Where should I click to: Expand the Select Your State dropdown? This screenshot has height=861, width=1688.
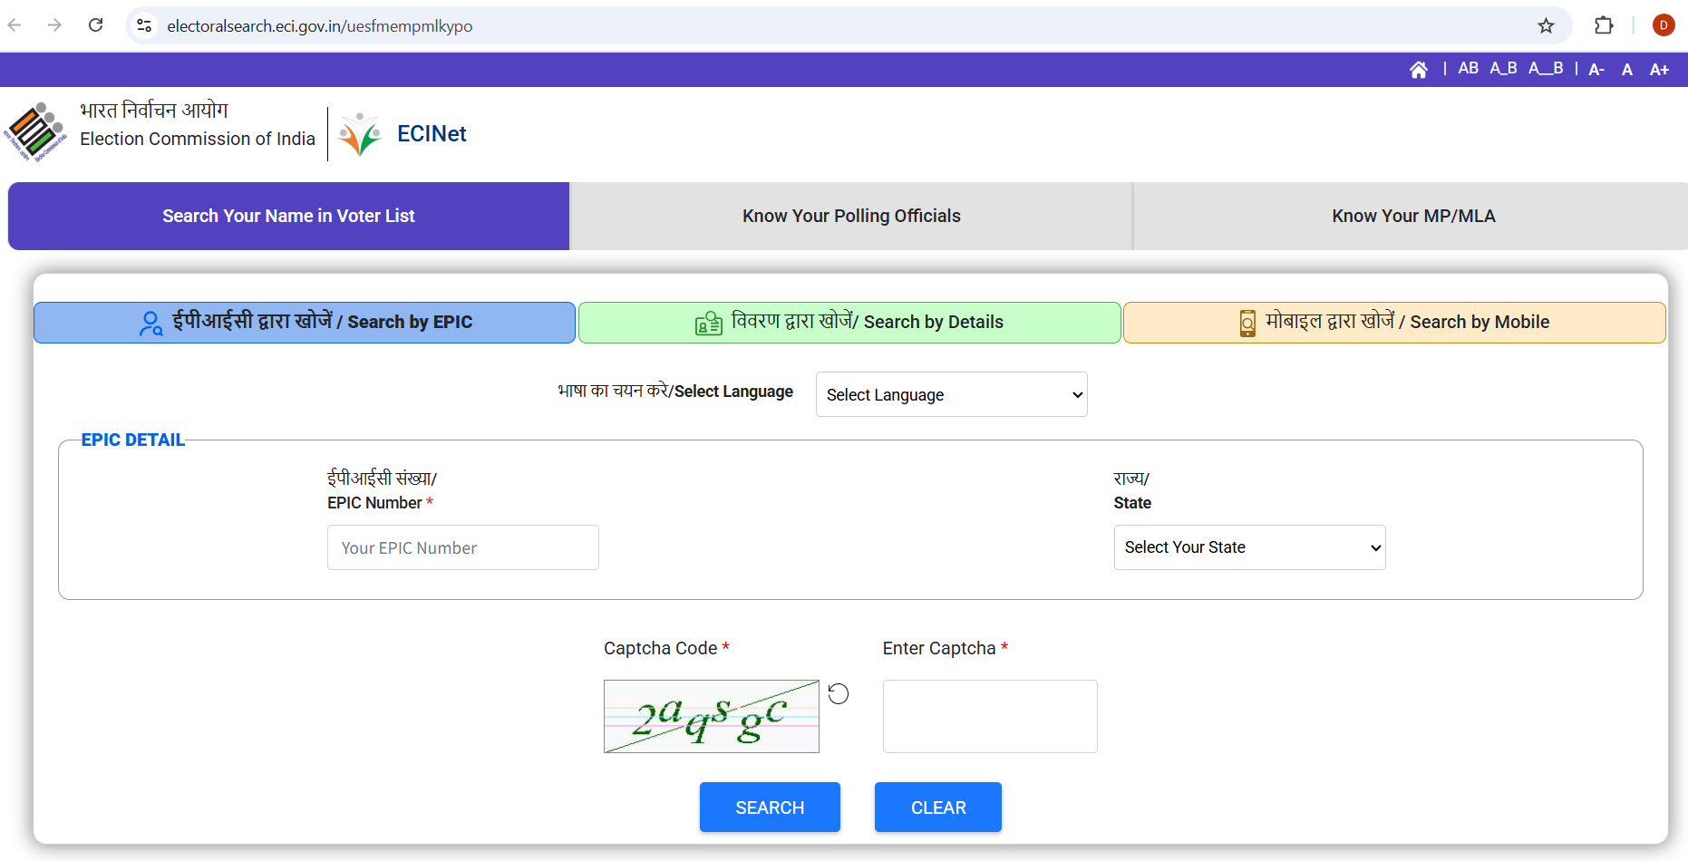point(1248,547)
